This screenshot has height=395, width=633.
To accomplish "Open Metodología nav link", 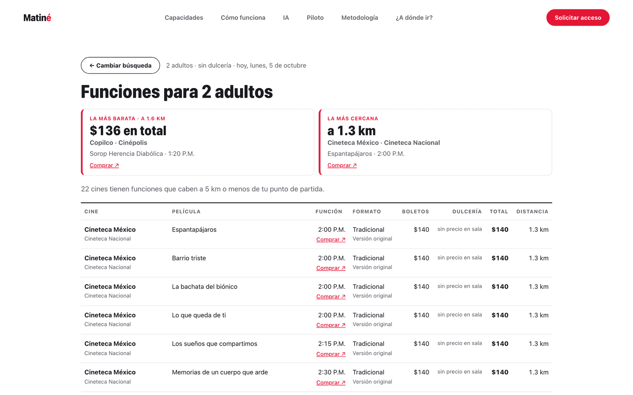I will (x=360, y=18).
